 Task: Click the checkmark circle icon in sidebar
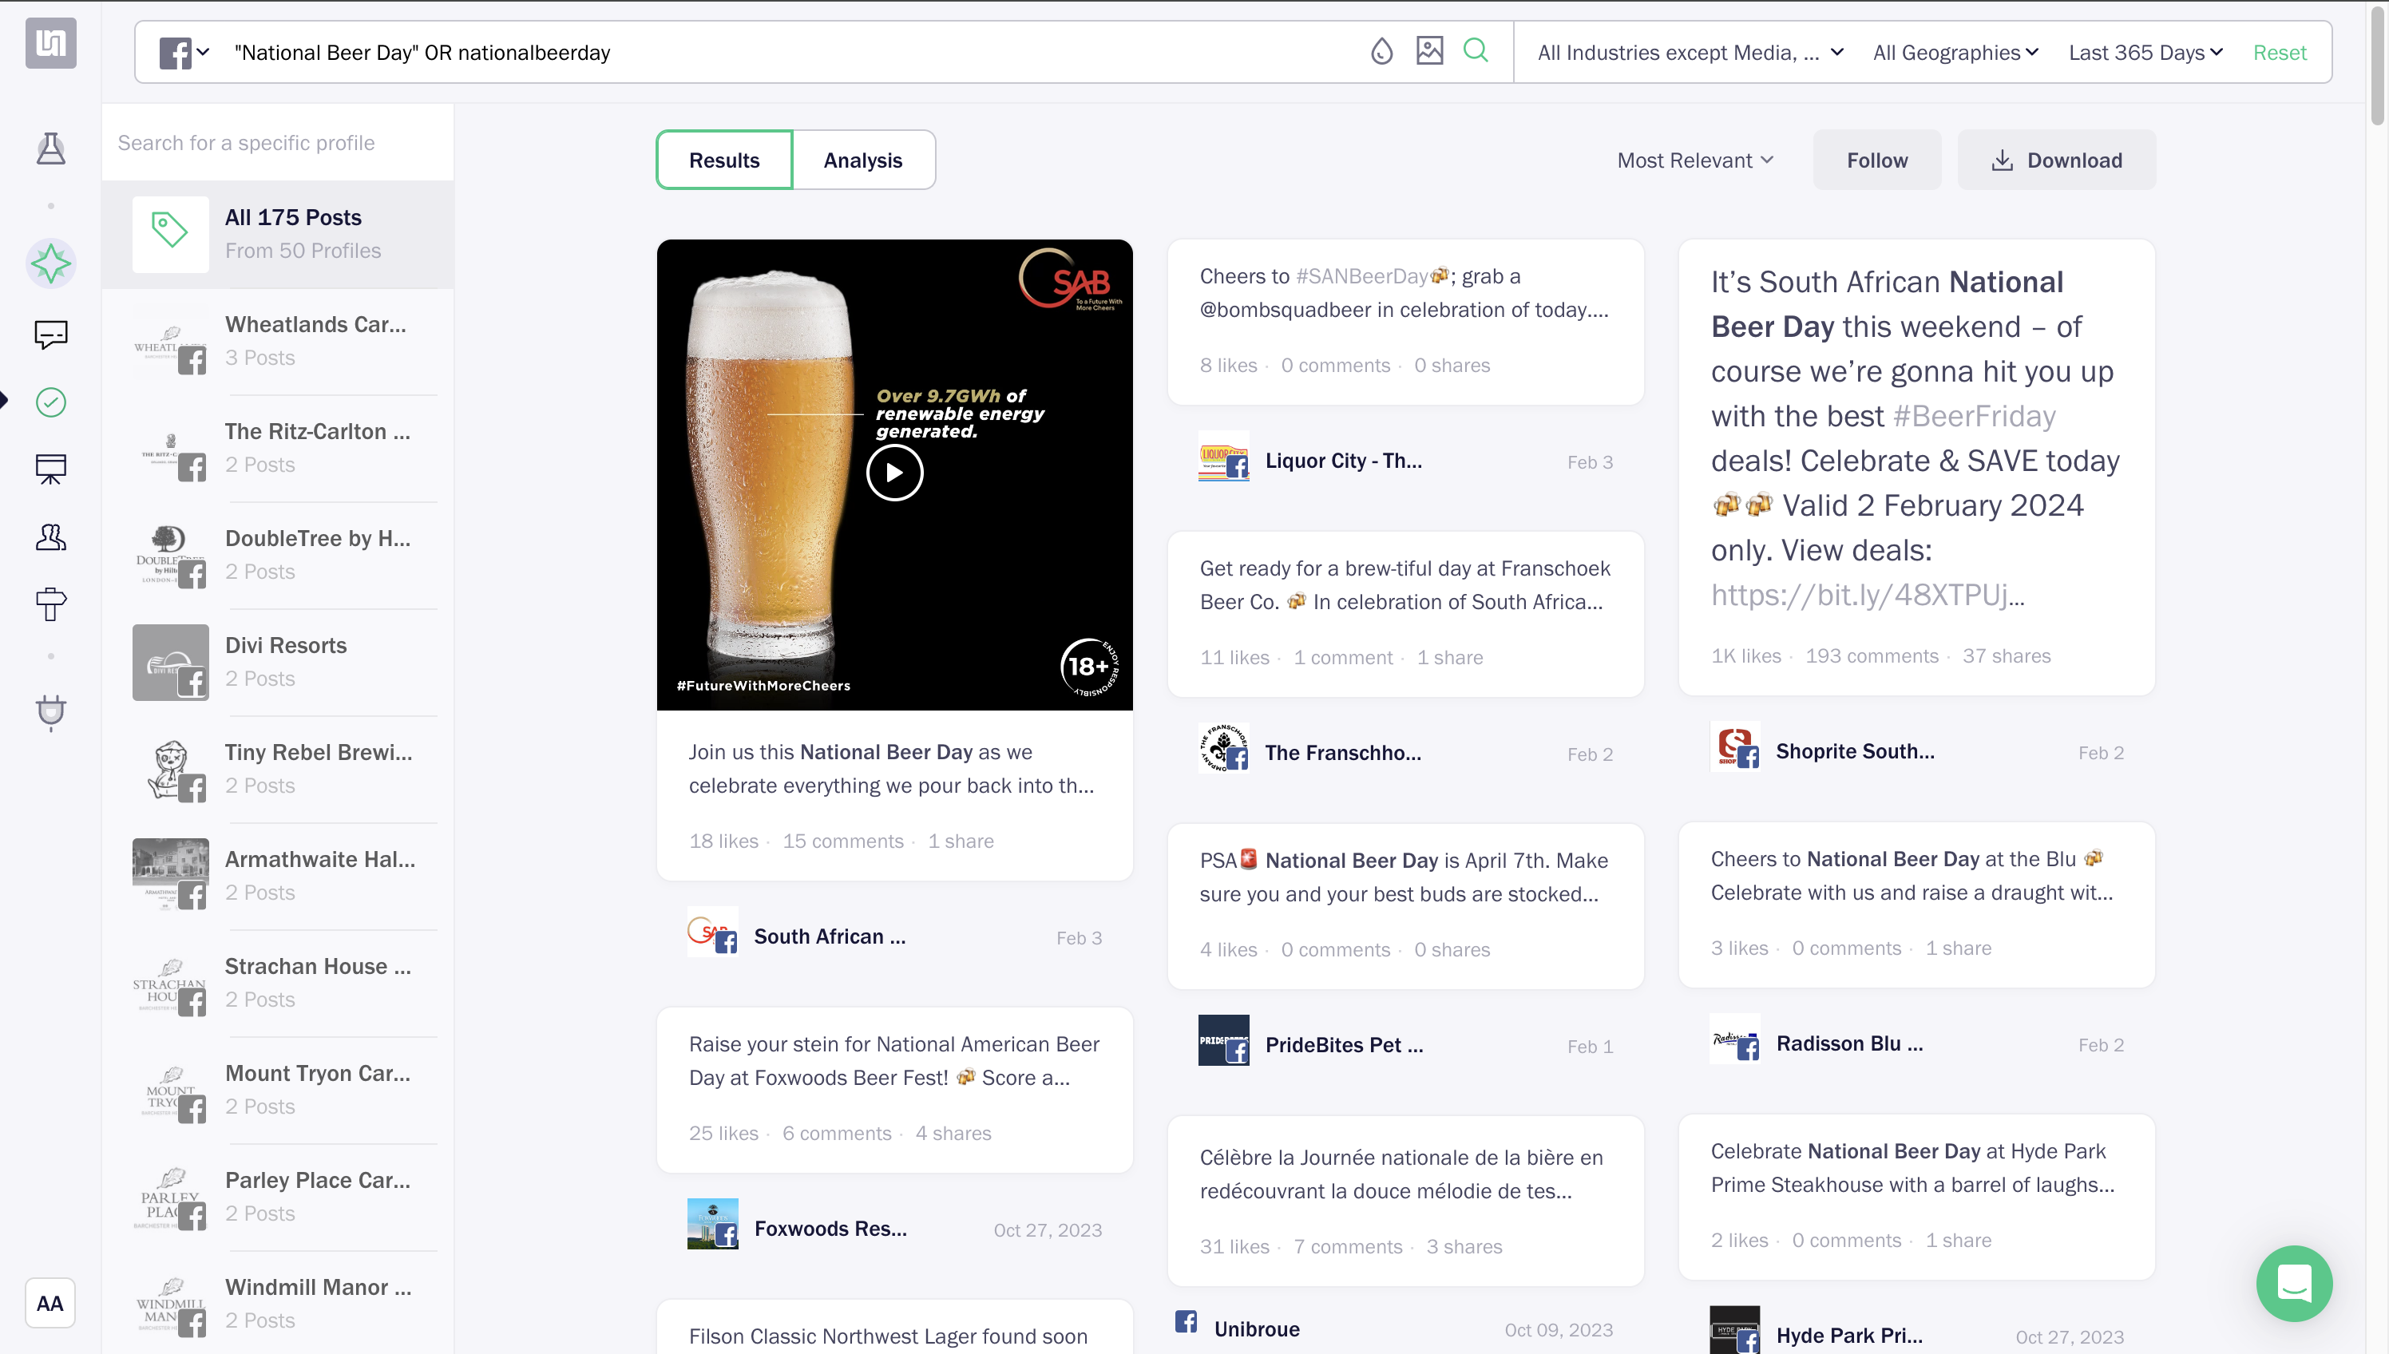coord(50,402)
